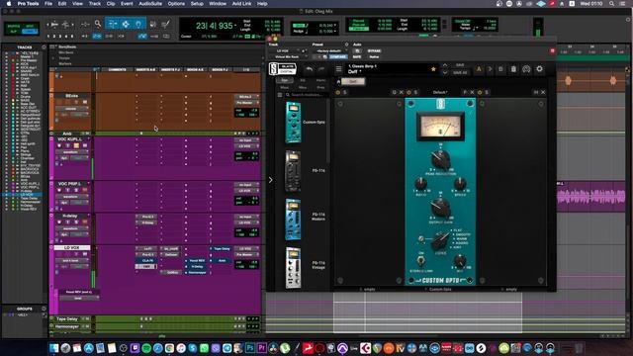This screenshot has height=356, width=633.
Task: Click SAVE AS in Slate preset bar
Action: [460, 73]
